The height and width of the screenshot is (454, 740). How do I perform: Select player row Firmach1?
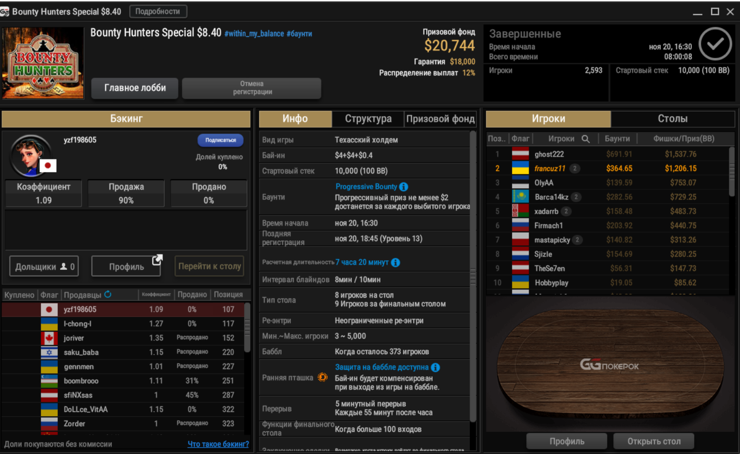click(608, 226)
